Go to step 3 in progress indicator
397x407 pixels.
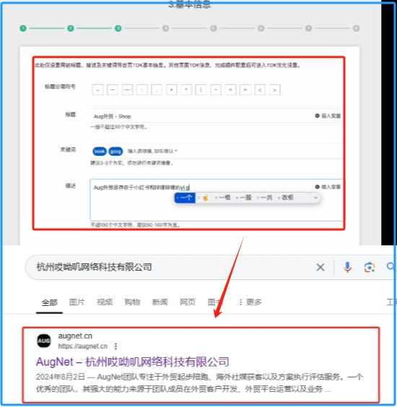pyautogui.click(x=118, y=28)
